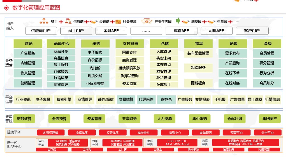Screen dimensions: 286x161
Task: Click the 共享财务 box
Action: (129, 119)
